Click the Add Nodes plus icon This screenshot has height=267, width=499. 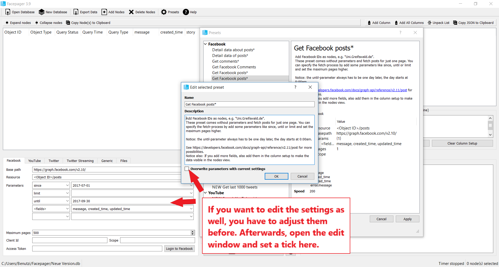tap(104, 12)
